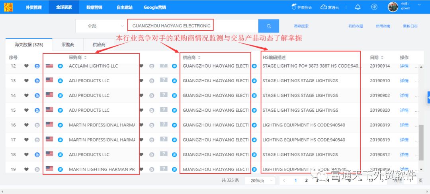The width and height of the screenshot is (430, 194).
Task: Open 外贸管理 menu
Action: tap(34, 7)
